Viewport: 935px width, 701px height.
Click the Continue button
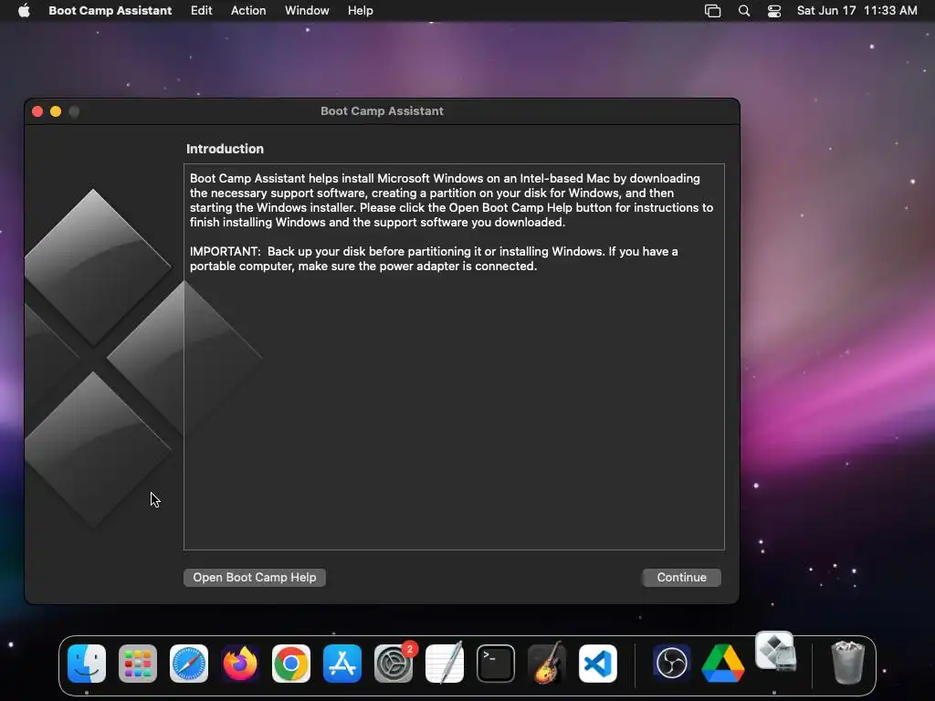click(681, 577)
